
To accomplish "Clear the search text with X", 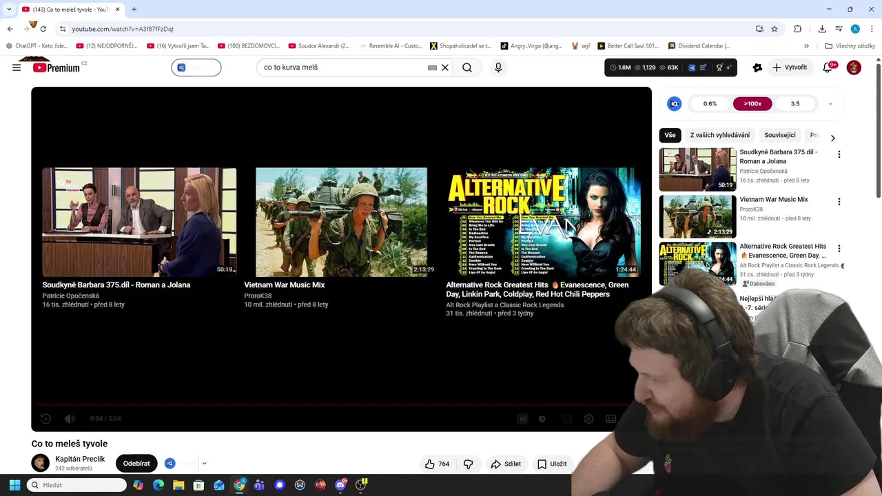I will tap(445, 68).
